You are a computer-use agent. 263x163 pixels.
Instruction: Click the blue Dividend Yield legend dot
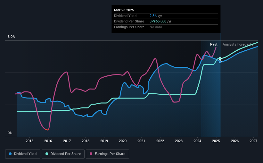(x=10, y=154)
